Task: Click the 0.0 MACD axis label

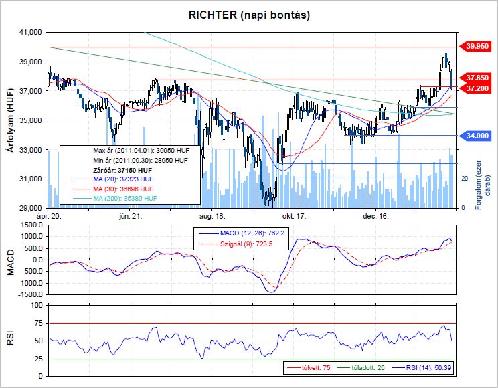Action: tap(37, 260)
